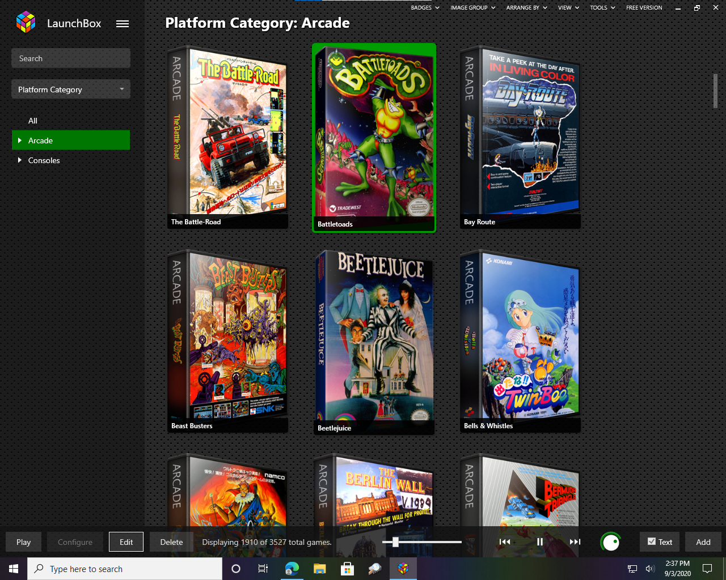Viewport: 726px width, 580px height.
Task: Open the Arrange By dropdown menu
Action: [526, 8]
